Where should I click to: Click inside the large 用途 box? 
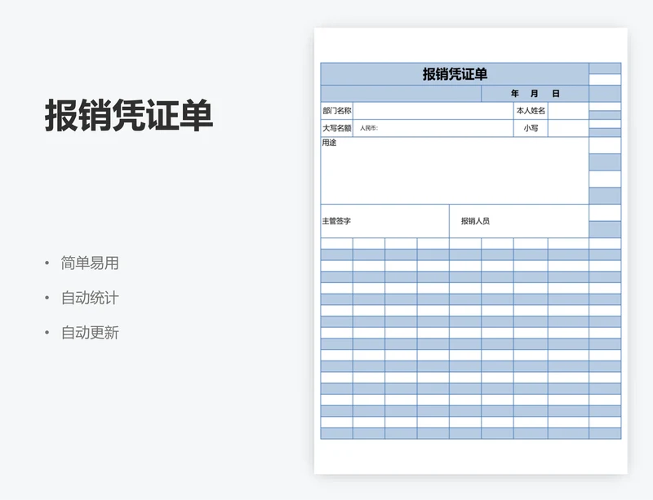tap(455, 173)
